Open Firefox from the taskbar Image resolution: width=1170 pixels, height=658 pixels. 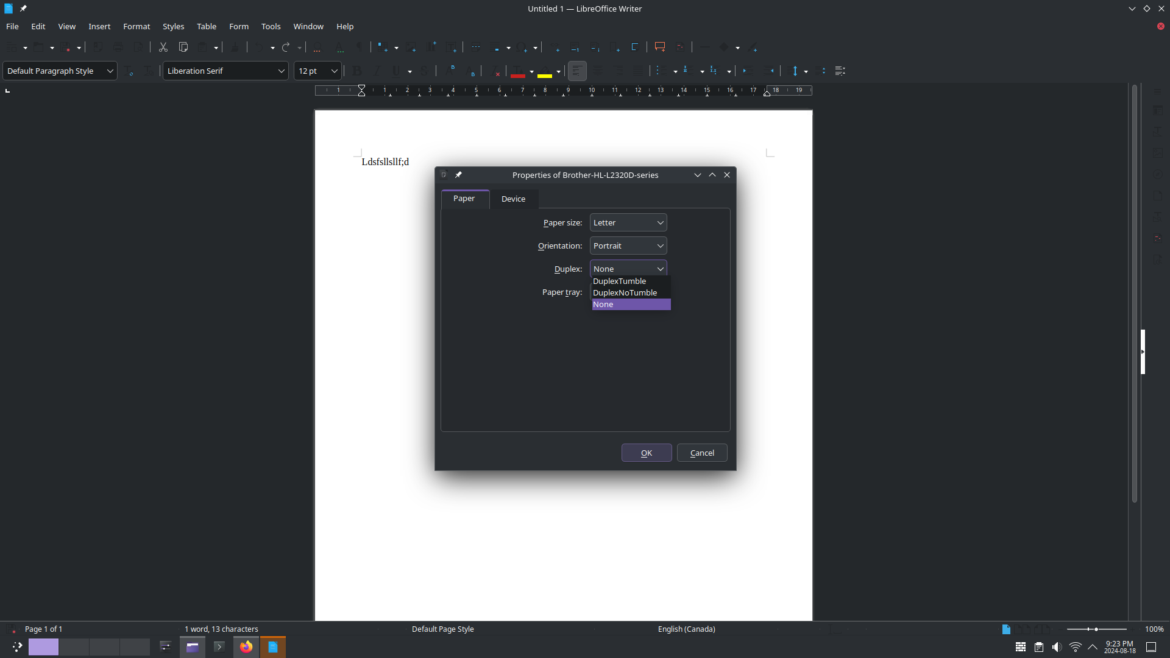click(x=246, y=647)
